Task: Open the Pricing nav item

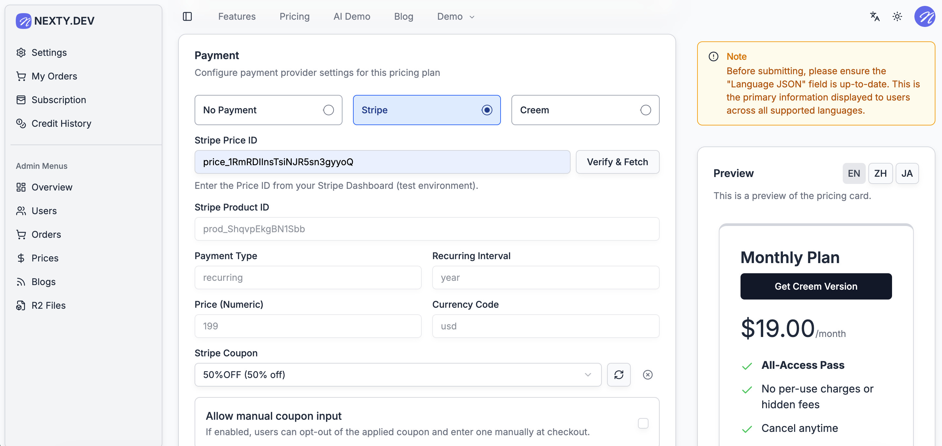Action: [x=294, y=16]
